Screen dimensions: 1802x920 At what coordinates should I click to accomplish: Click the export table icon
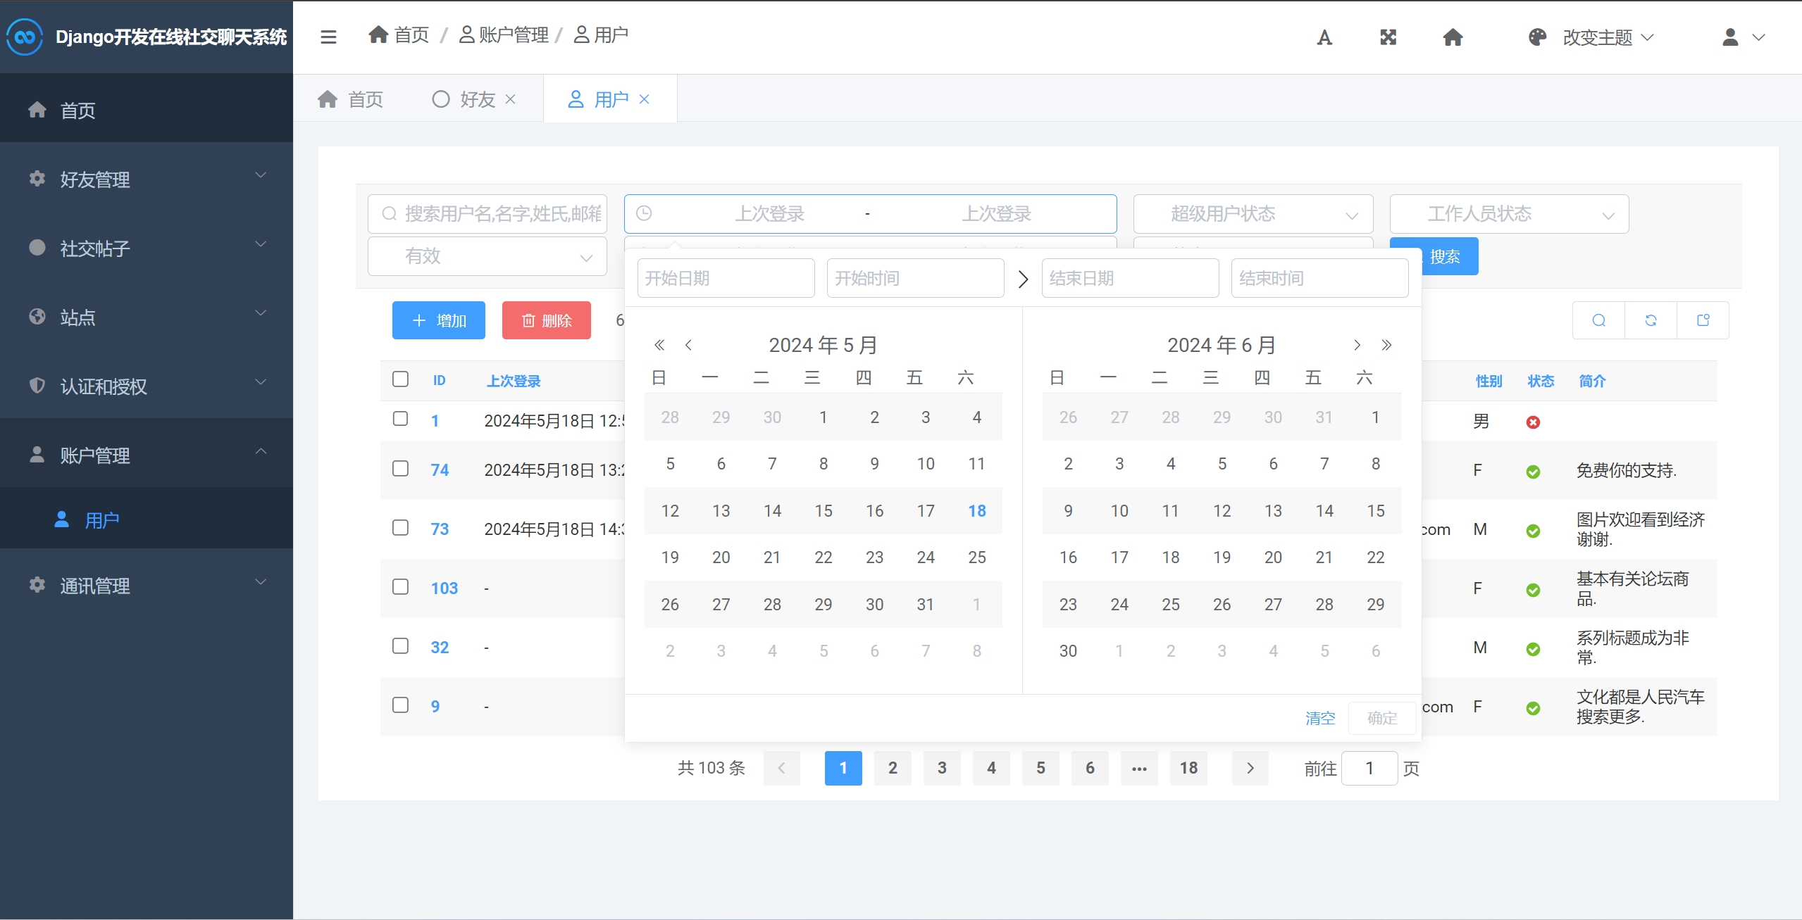point(1703,320)
